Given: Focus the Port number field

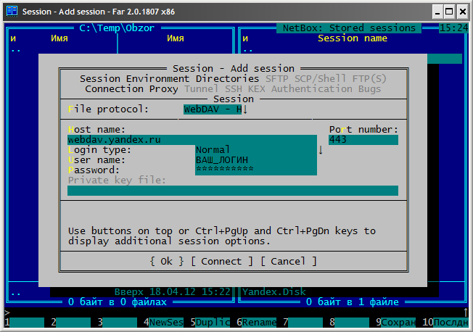Looking at the screenshot, I should point(363,140).
